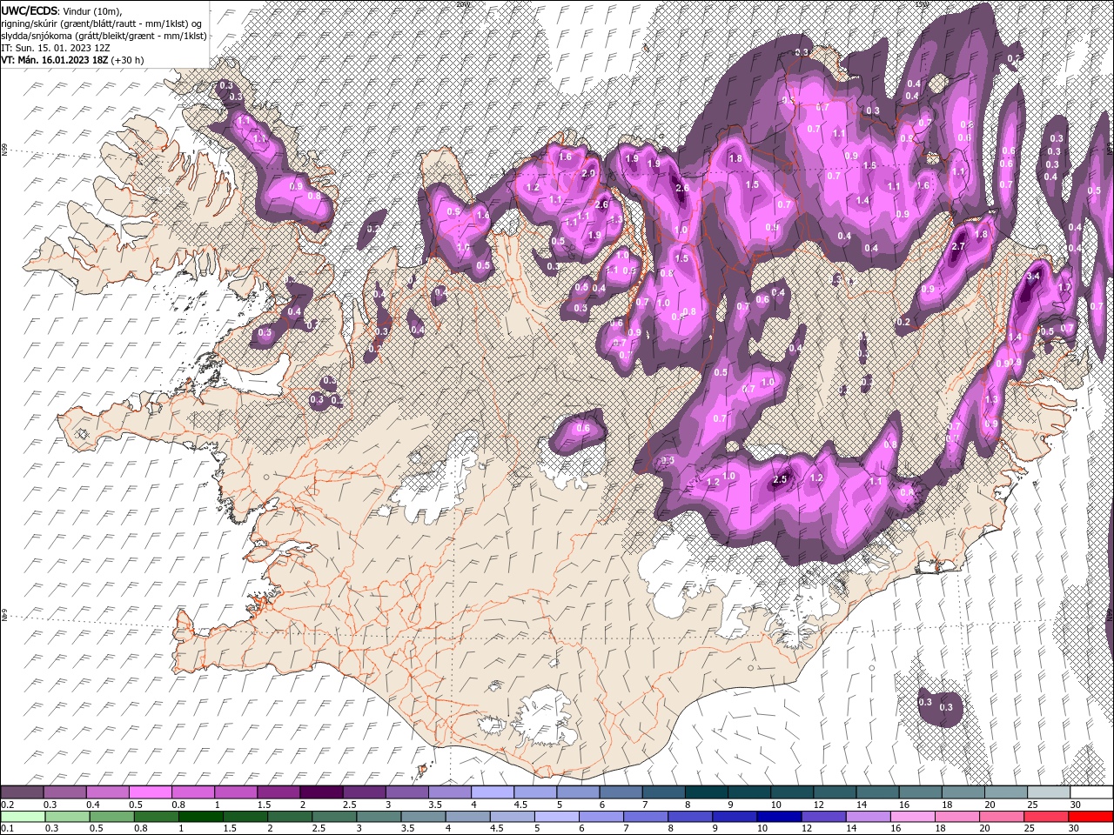Viewport: 1114px width, 835px height.
Task: Pick the dark mauve 0.2 swatch in upper legend row
Action: coord(22,792)
